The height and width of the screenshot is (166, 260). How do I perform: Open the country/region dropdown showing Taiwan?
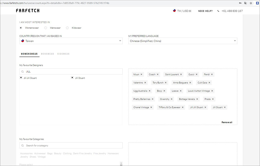[71, 41]
